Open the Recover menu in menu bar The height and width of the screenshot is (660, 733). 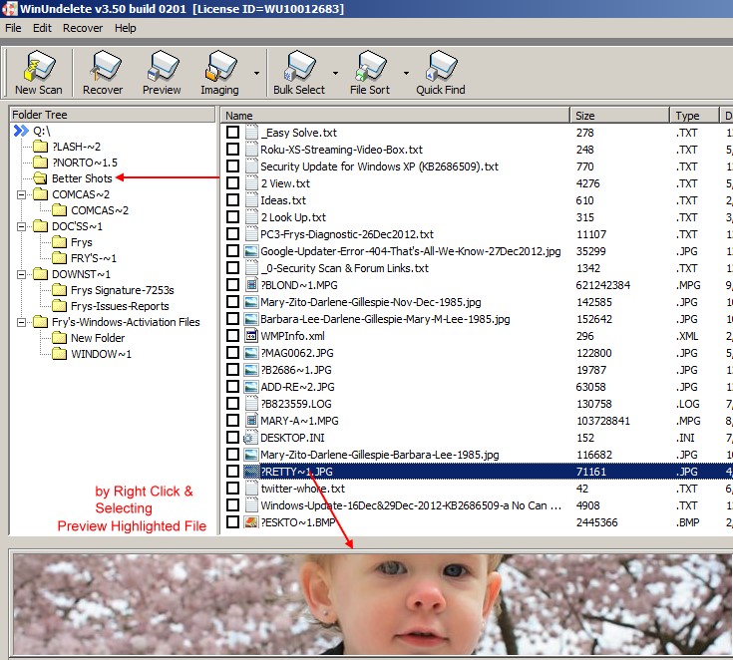(83, 28)
